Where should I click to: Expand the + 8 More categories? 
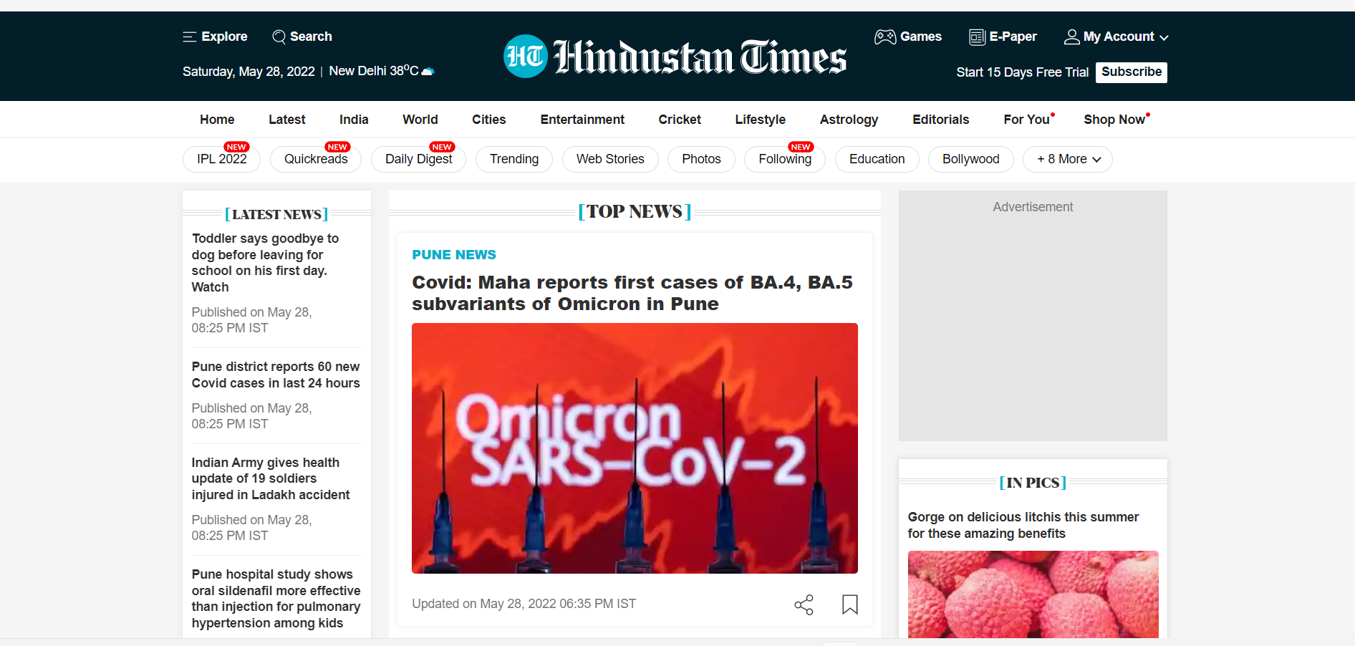1067,159
